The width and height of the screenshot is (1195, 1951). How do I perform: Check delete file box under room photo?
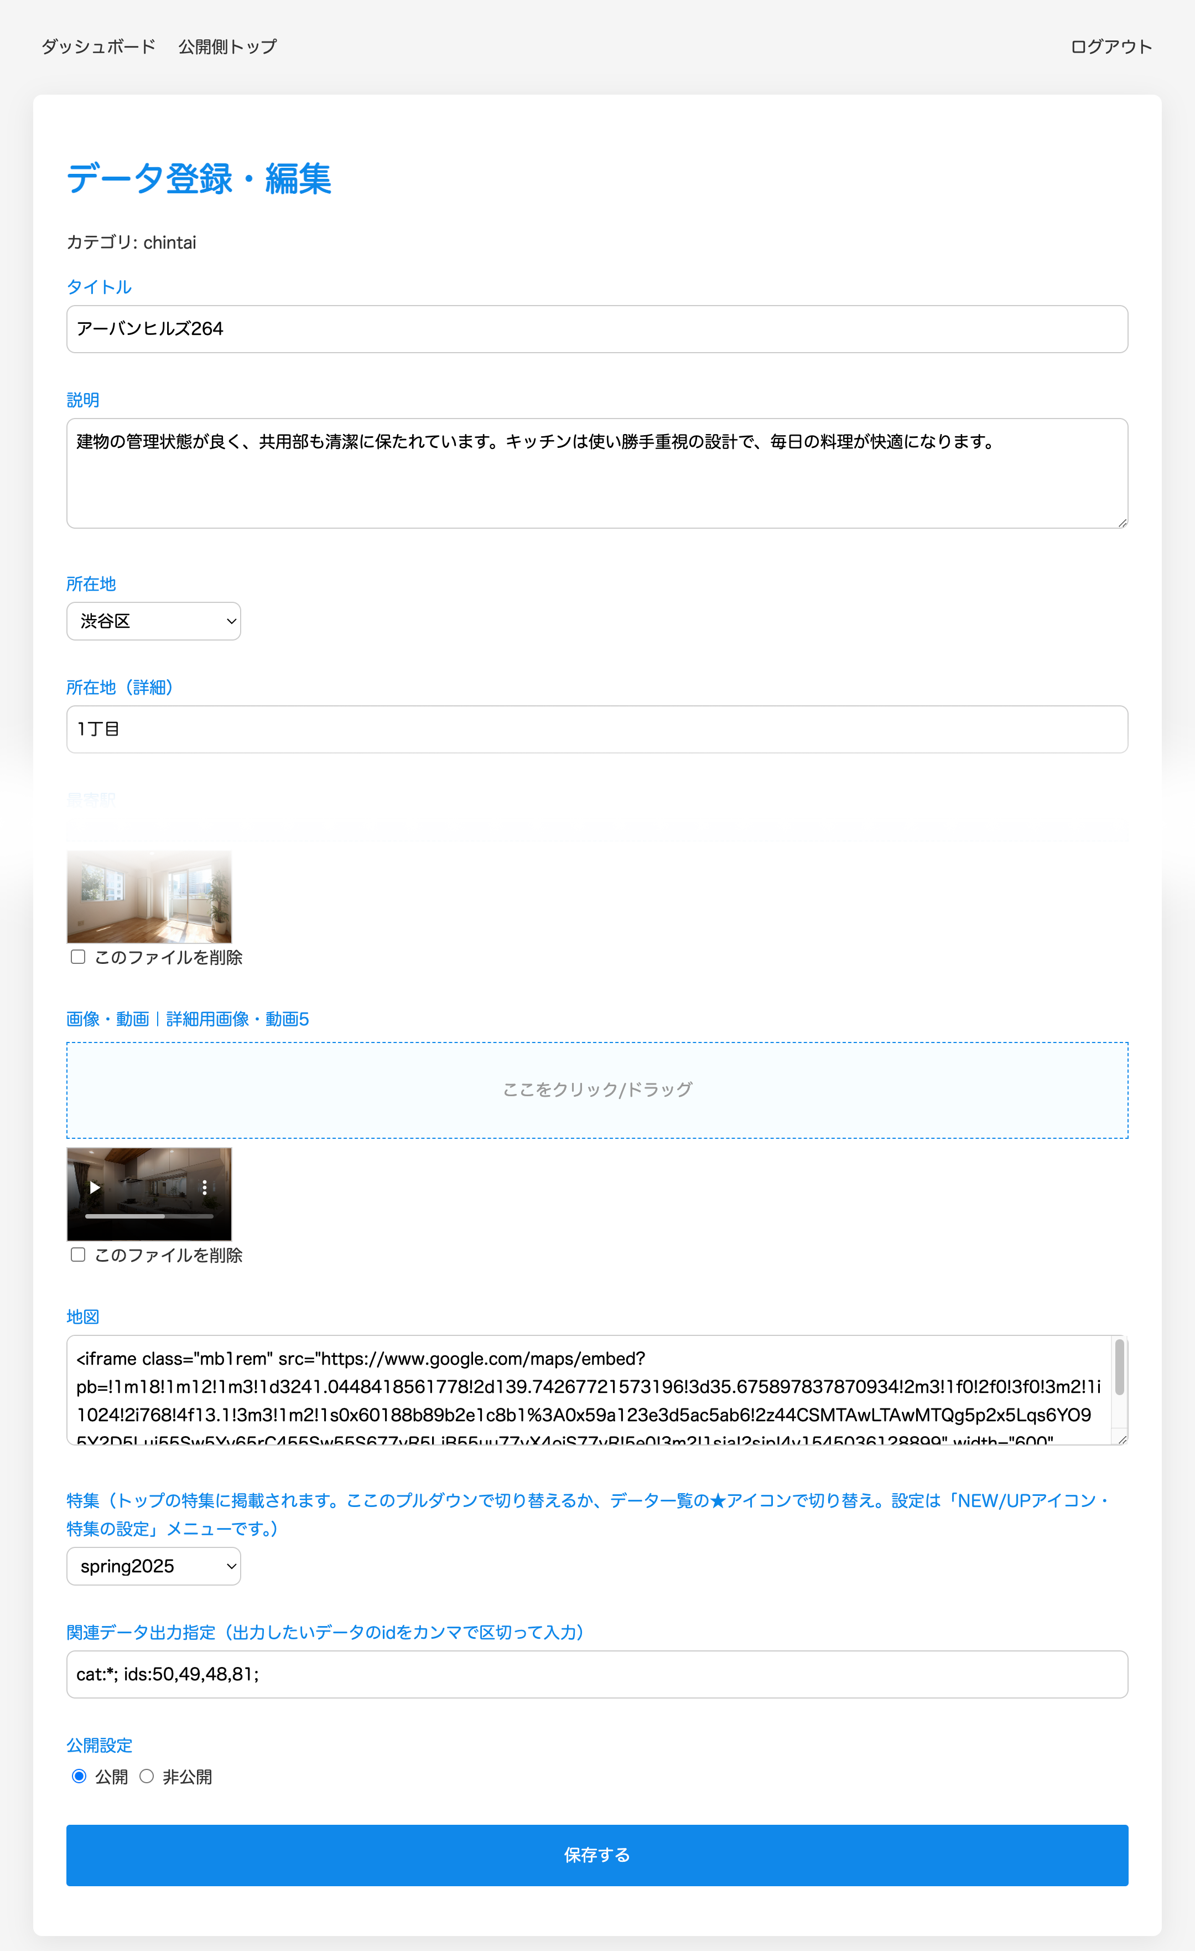click(x=77, y=957)
